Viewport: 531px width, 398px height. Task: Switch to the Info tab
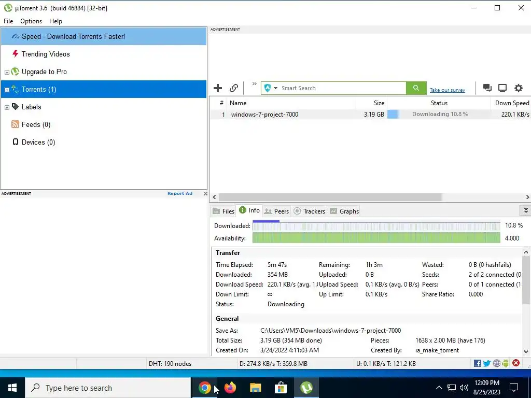tap(249, 210)
